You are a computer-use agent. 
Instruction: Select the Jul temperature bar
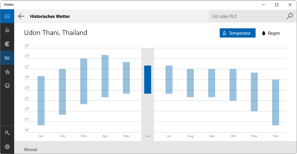click(169, 79)
